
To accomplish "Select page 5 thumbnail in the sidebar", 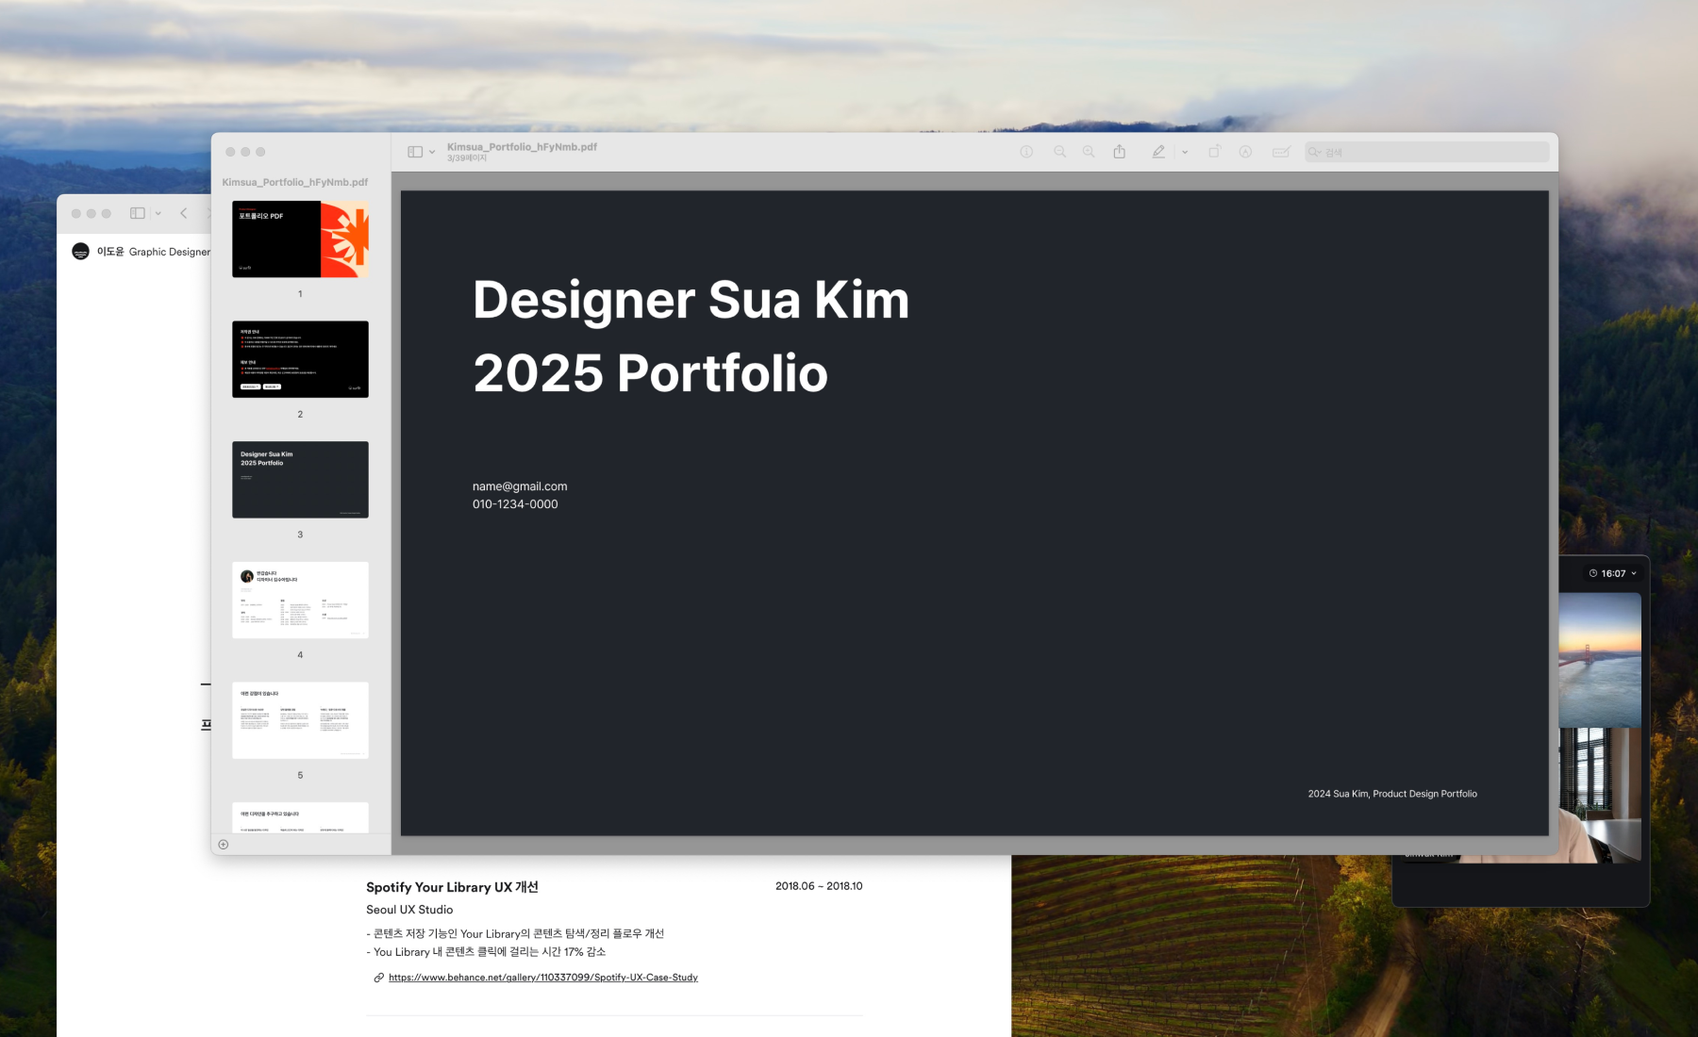I will click(x=300, y=720).
